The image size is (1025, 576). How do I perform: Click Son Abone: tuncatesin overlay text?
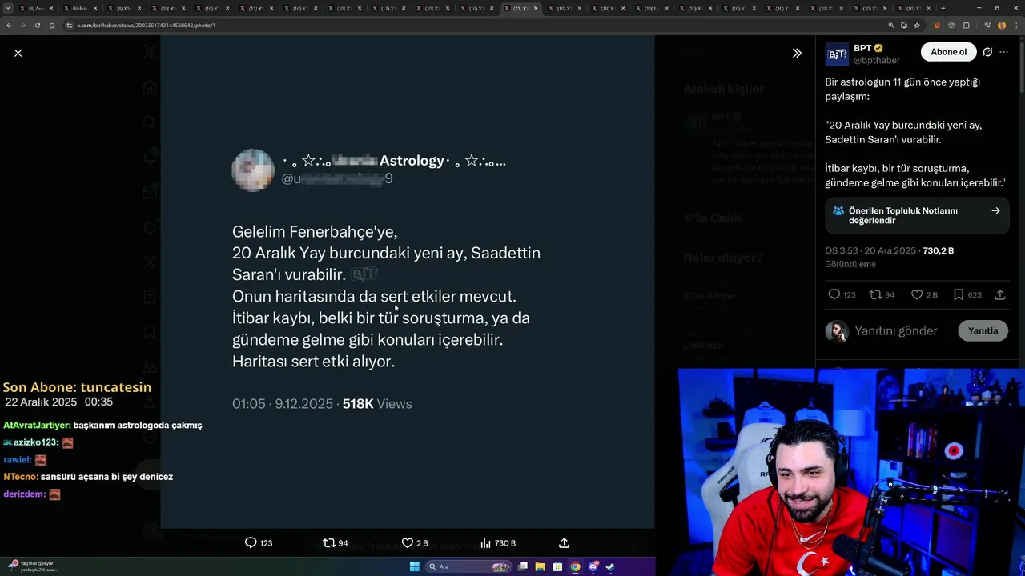click(x=77, y=387)
